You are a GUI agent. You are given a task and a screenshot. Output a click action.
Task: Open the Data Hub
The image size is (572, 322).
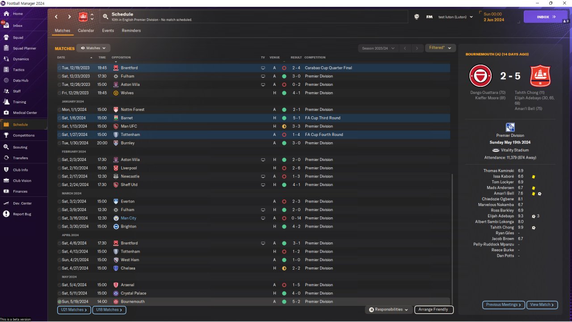point(21,80)
